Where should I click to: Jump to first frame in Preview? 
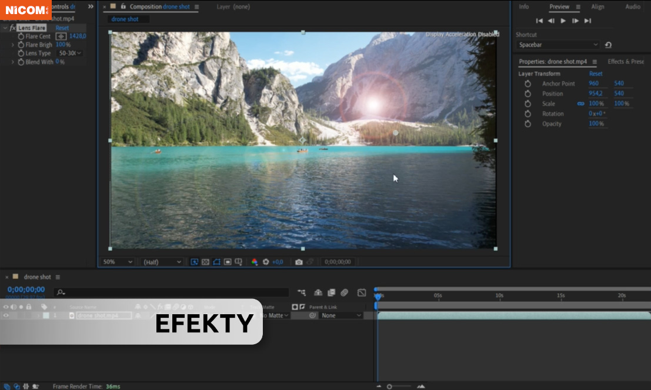539,21
